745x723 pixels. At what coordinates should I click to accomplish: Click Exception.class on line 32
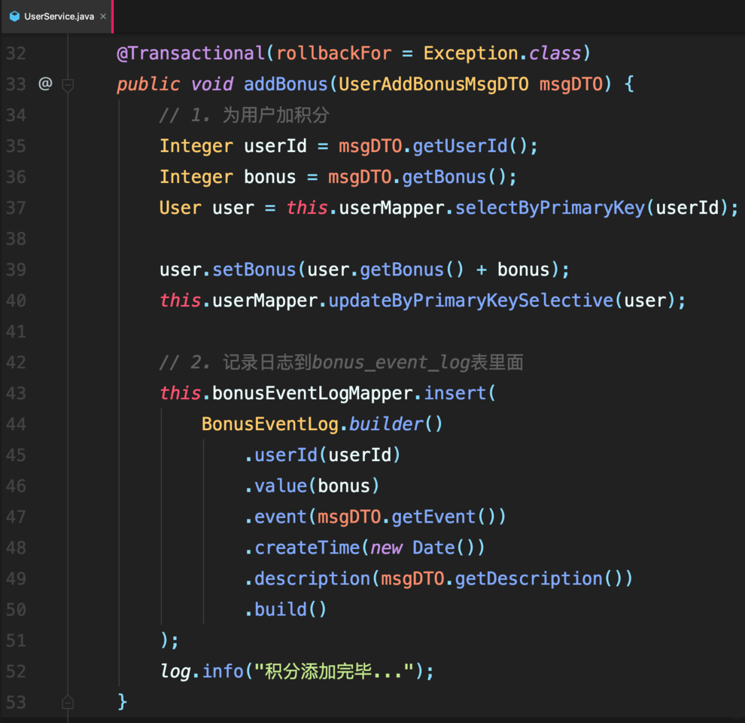tap(502, 53)
